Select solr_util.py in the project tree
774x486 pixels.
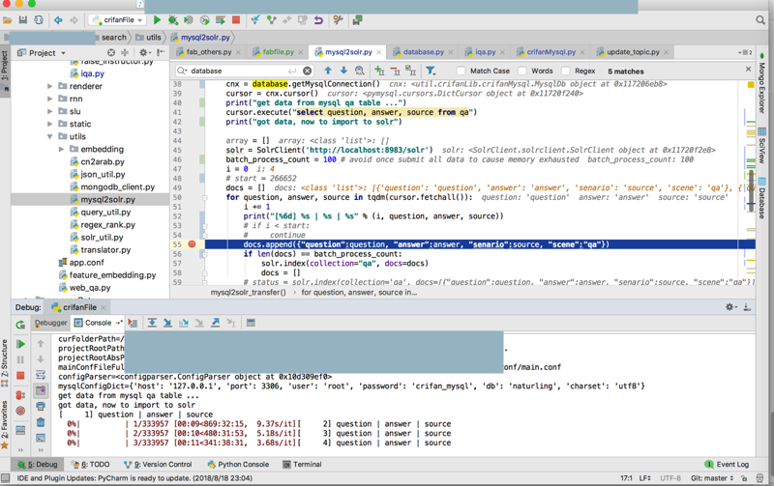[x=102, y=237]
